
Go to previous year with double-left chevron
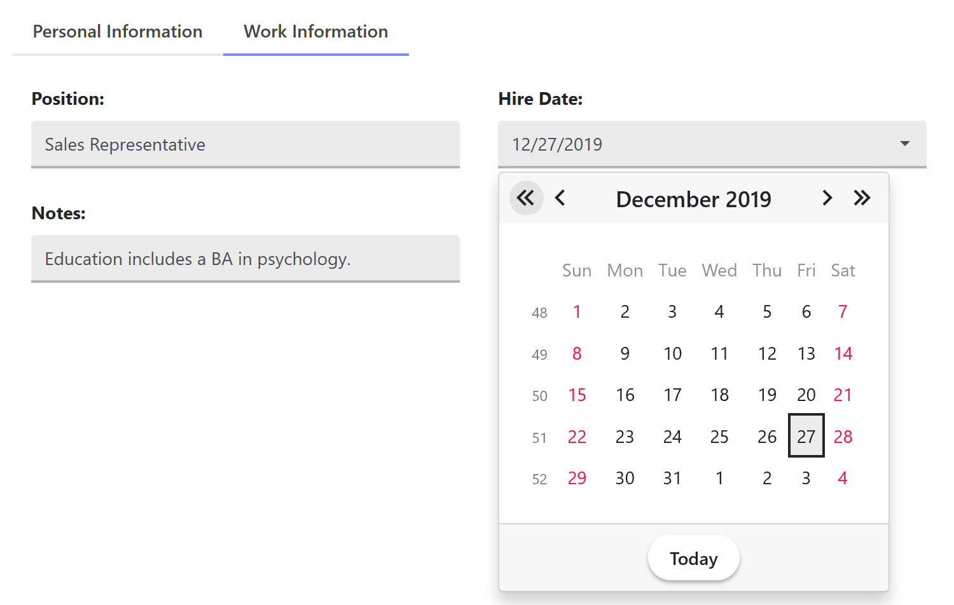click(x=526, y=198)
